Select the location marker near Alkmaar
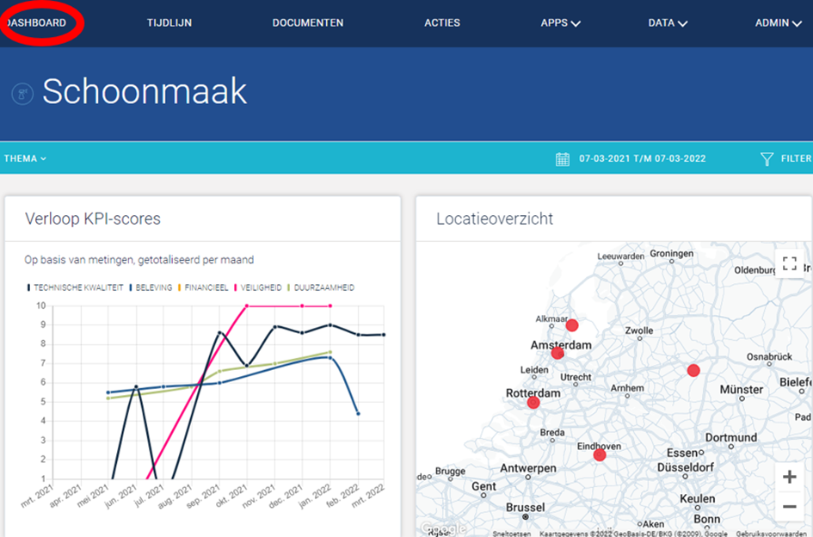The image size is (813, 537). 572,325
